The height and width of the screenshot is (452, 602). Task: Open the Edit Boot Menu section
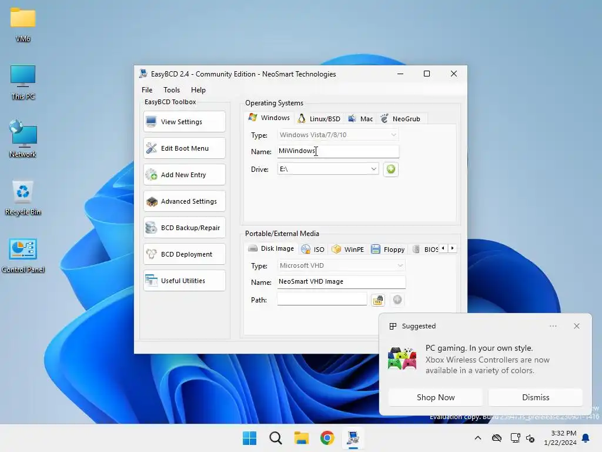(184, 148)
